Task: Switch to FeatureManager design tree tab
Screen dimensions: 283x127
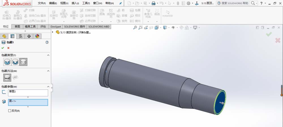Action: coord(4,36)
